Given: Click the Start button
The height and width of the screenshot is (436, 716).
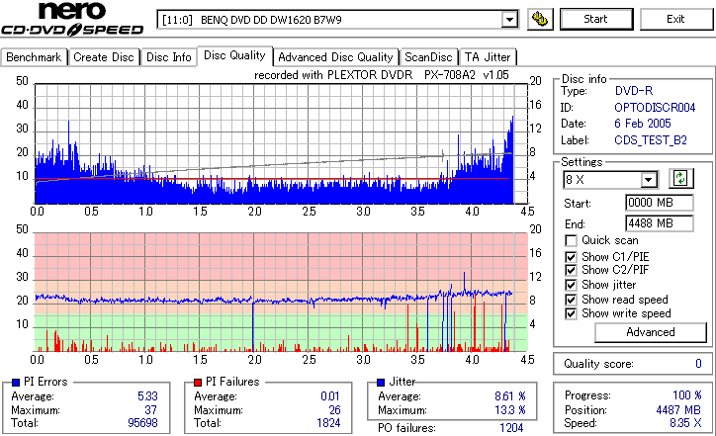Looking at the screenshot, I should point(596,19).
